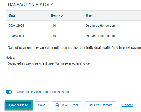Click the Transaction History heading
Screen dimensions: 141x112
point(30,5)
